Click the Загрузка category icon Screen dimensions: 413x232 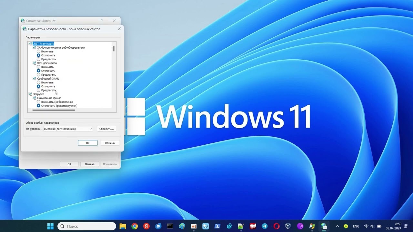(x=30, y=94)
